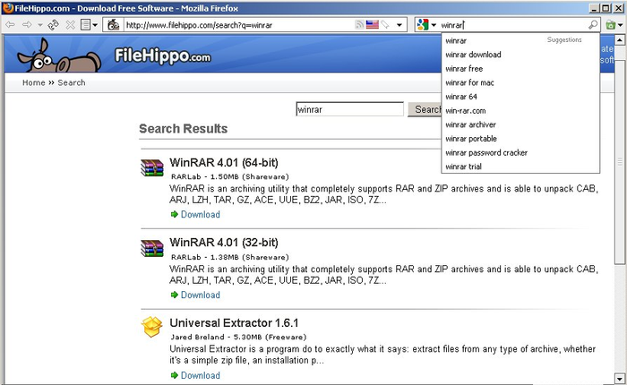This screenshot has width=627, height=385.
Task: Open the address bar history dropdown arrow
Action: [399, 25]
